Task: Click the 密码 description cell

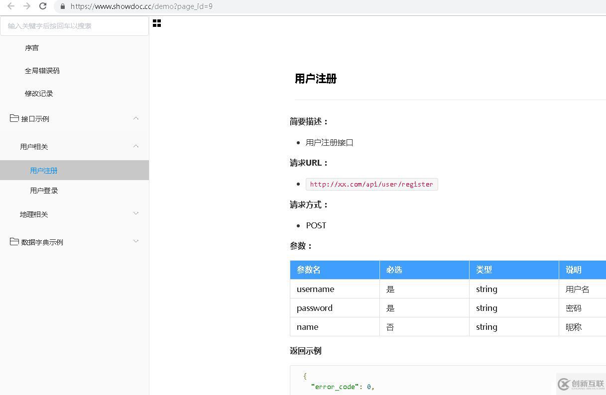Action: (582, 308)
